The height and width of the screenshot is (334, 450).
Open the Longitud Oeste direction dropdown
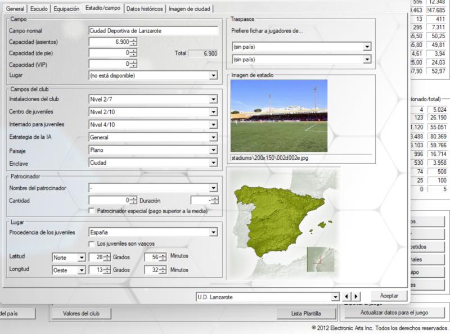click(82, 270)
